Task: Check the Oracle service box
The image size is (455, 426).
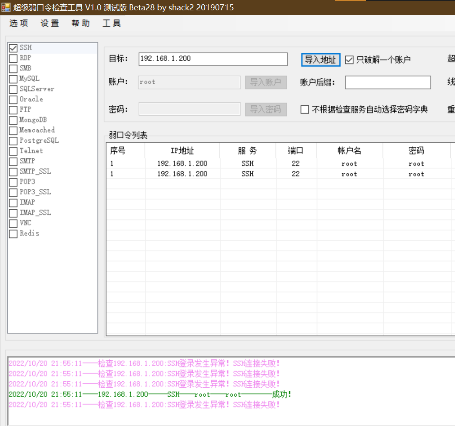Action: pos(13,99)
